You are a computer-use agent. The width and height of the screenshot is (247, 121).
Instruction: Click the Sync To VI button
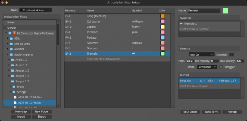click(x=211, y=112)
